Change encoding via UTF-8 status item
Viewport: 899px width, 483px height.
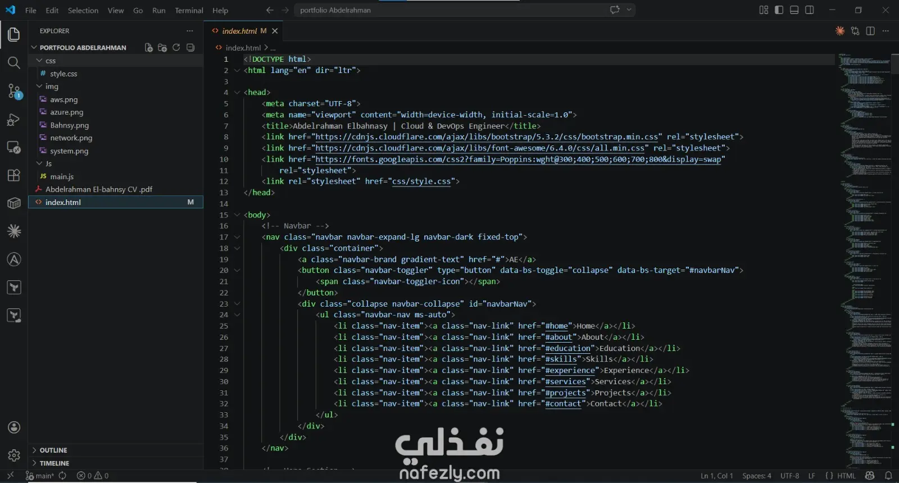pyautogui.click(x=789, y=476)
